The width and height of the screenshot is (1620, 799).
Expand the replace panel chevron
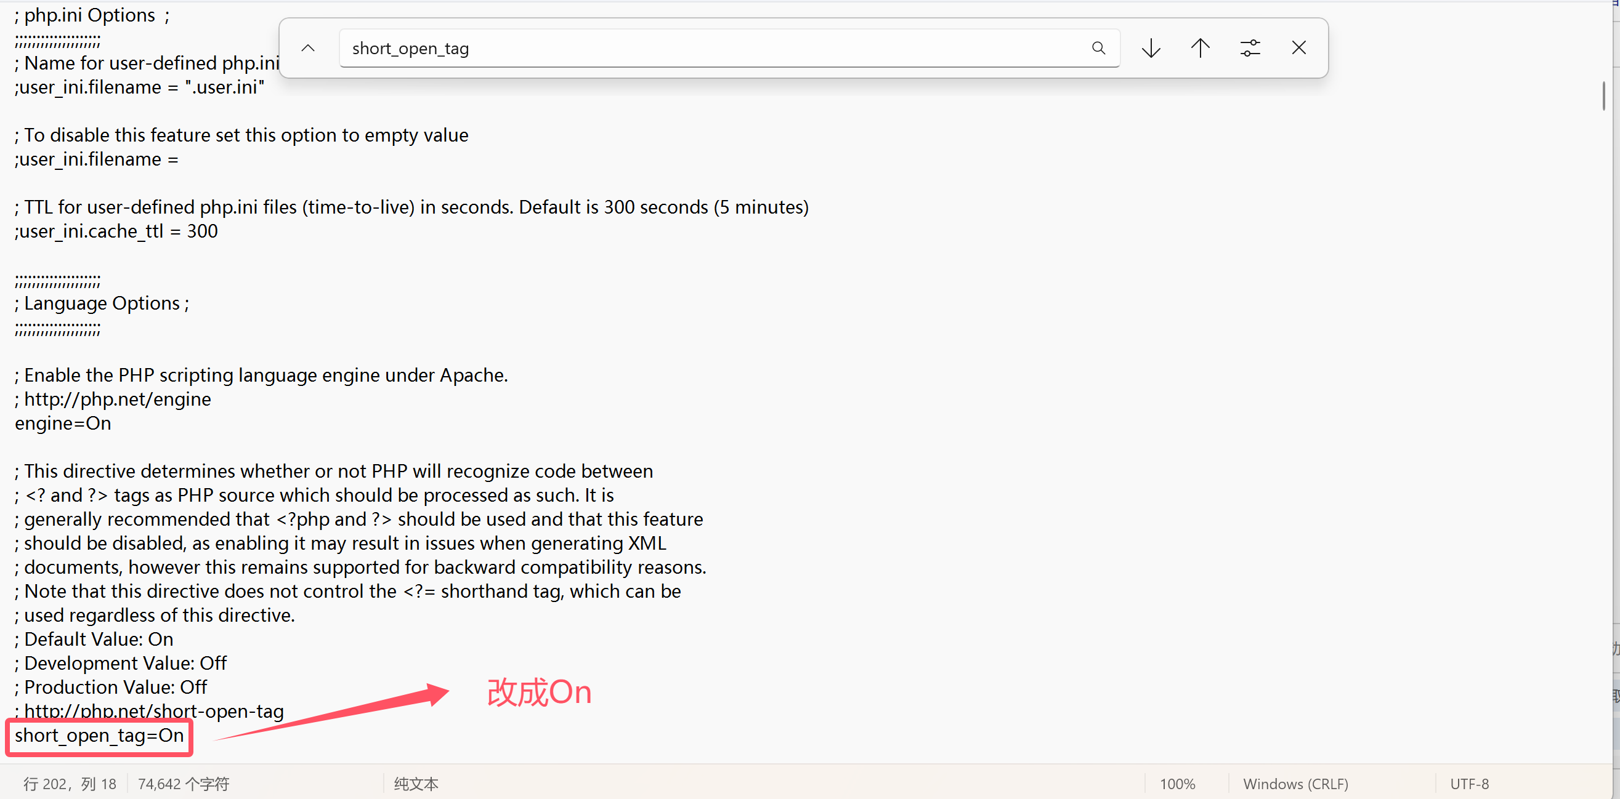coord(308,48)
